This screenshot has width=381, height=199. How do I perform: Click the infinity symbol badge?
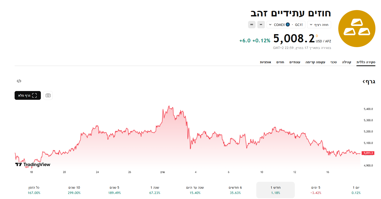coord(252,25)
